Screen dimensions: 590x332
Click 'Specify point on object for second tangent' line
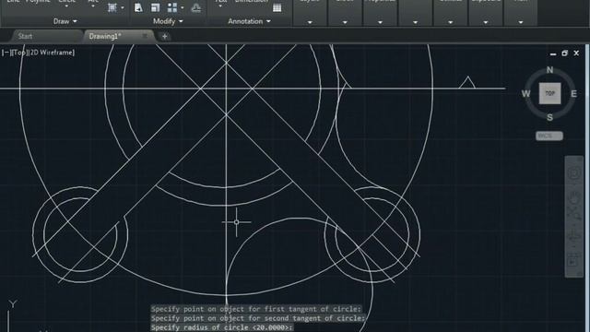click(x=258, y=318)
